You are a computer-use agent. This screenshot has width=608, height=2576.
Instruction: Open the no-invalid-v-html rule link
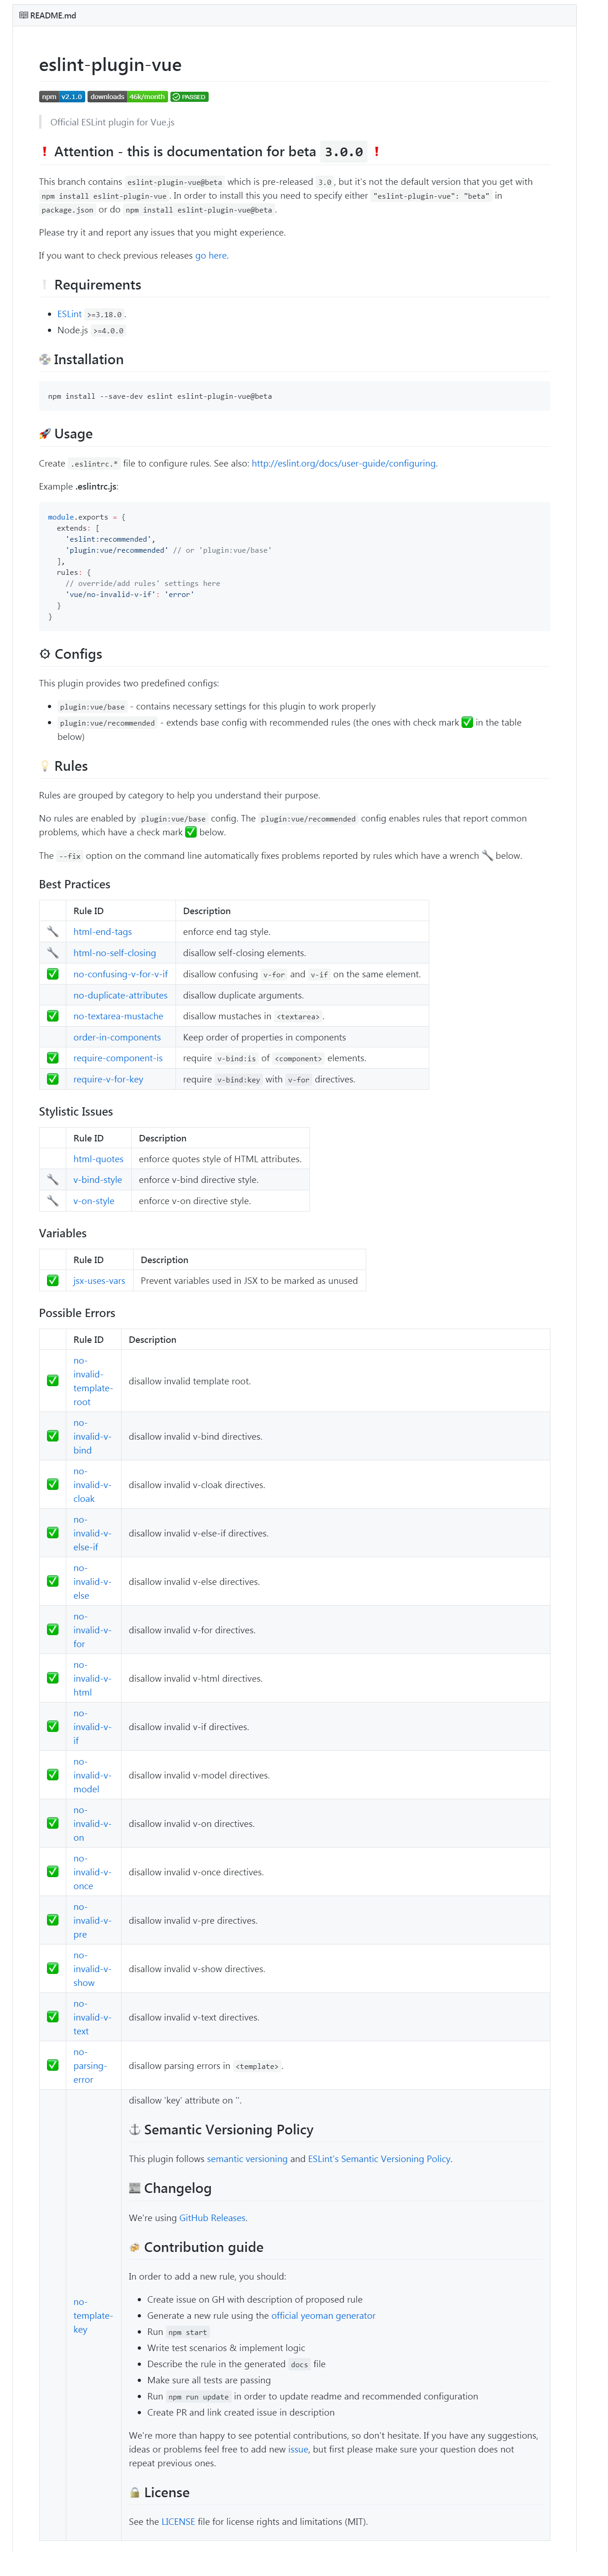point(92,1679)
